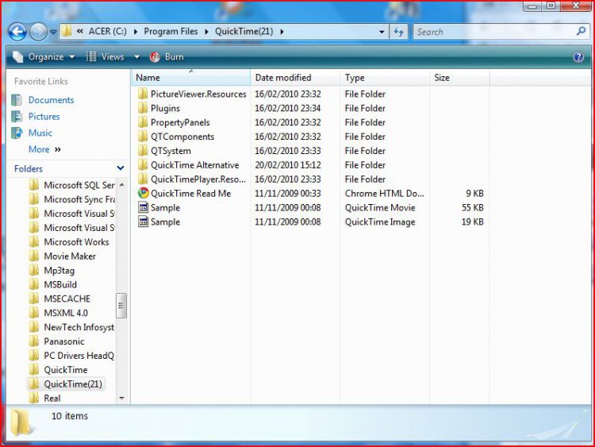
Task: Select QTSystem folder
Action: (171, 151)
